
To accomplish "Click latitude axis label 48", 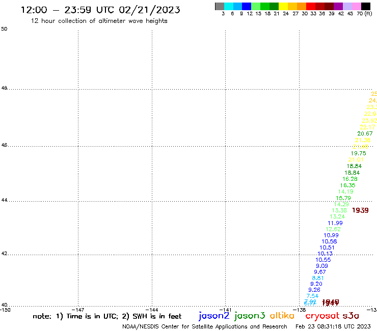I will [4, 88].
